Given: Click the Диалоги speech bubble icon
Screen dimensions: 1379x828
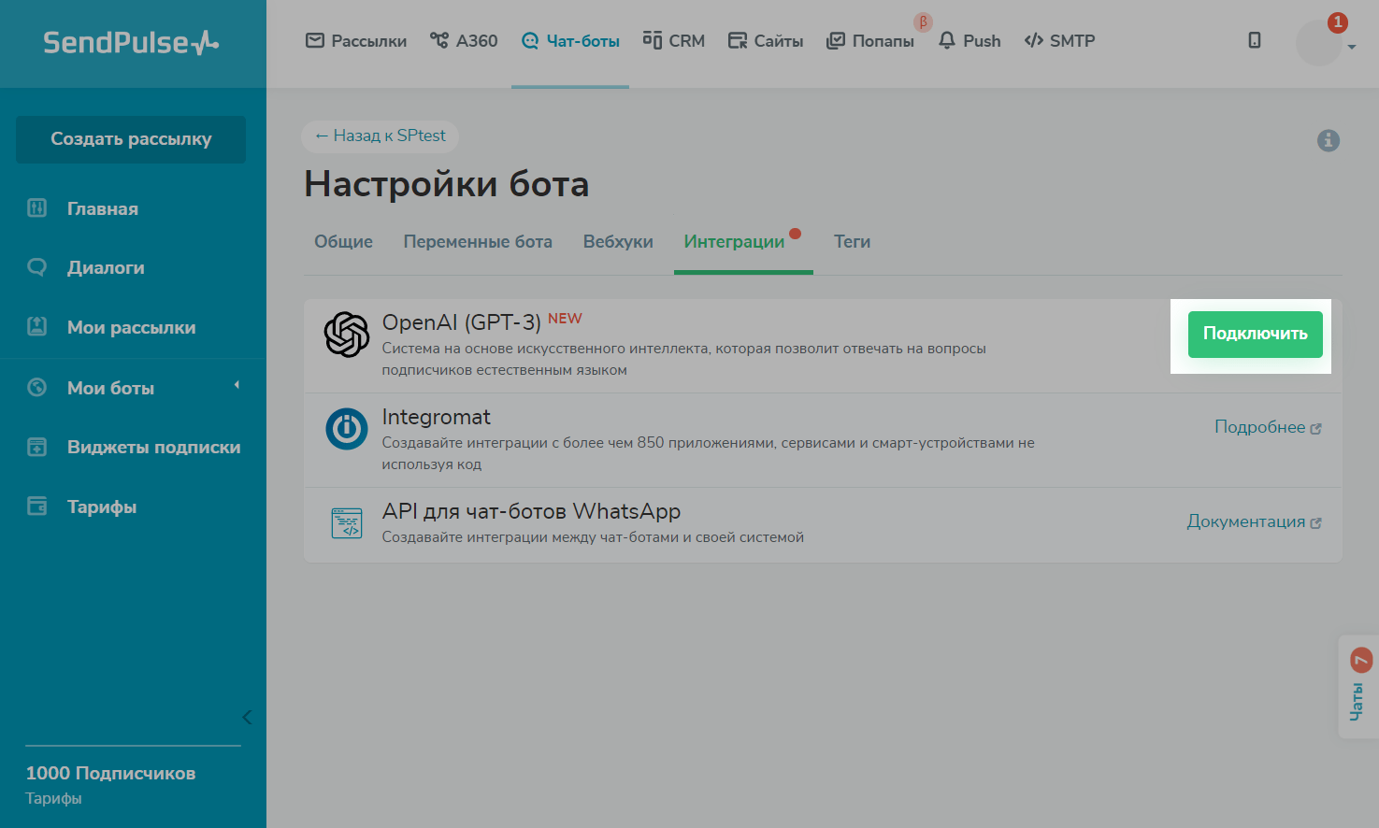Looking at the screenshot, I should click(37, 267).
